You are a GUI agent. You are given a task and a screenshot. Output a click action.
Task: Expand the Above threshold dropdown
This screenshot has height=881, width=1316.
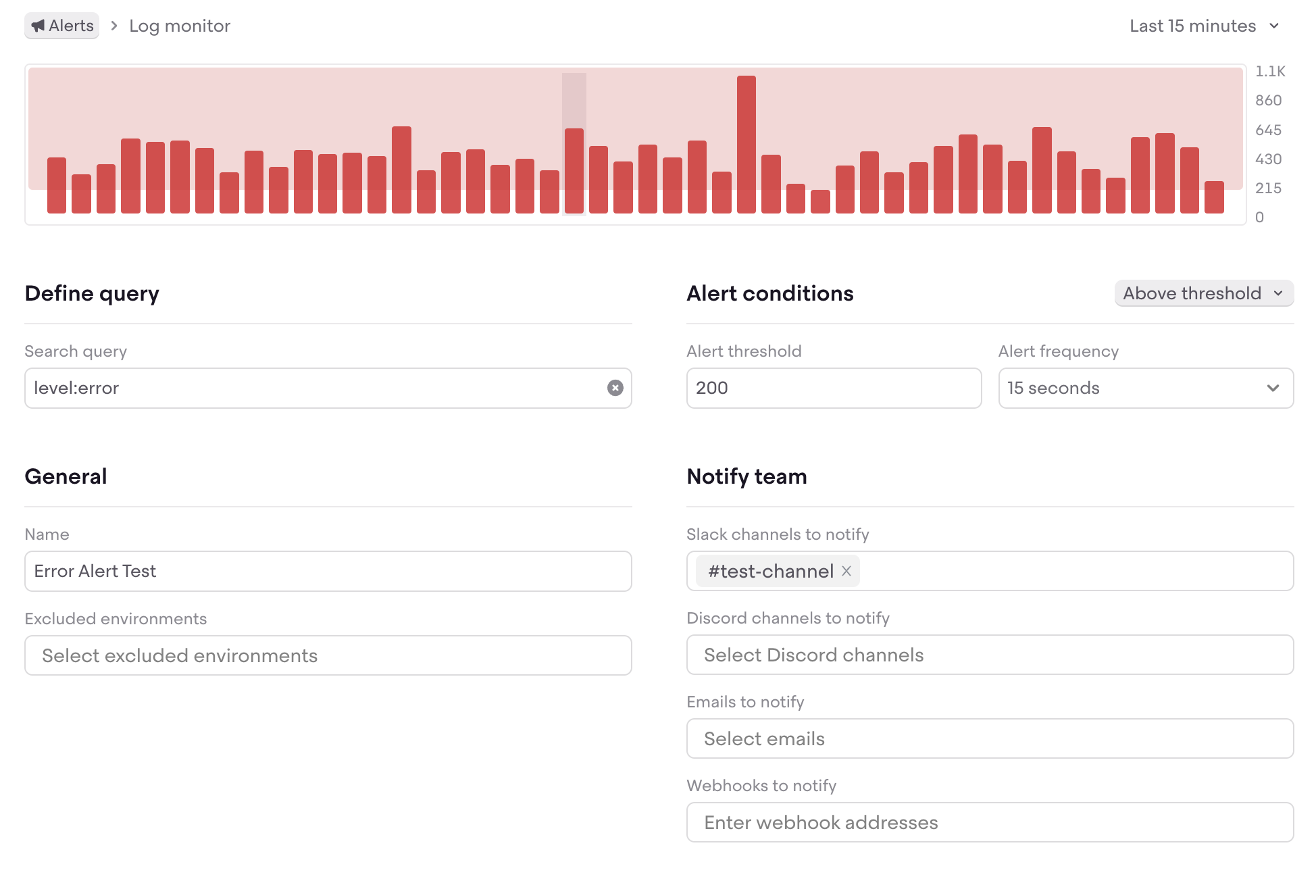(1203, 293)
